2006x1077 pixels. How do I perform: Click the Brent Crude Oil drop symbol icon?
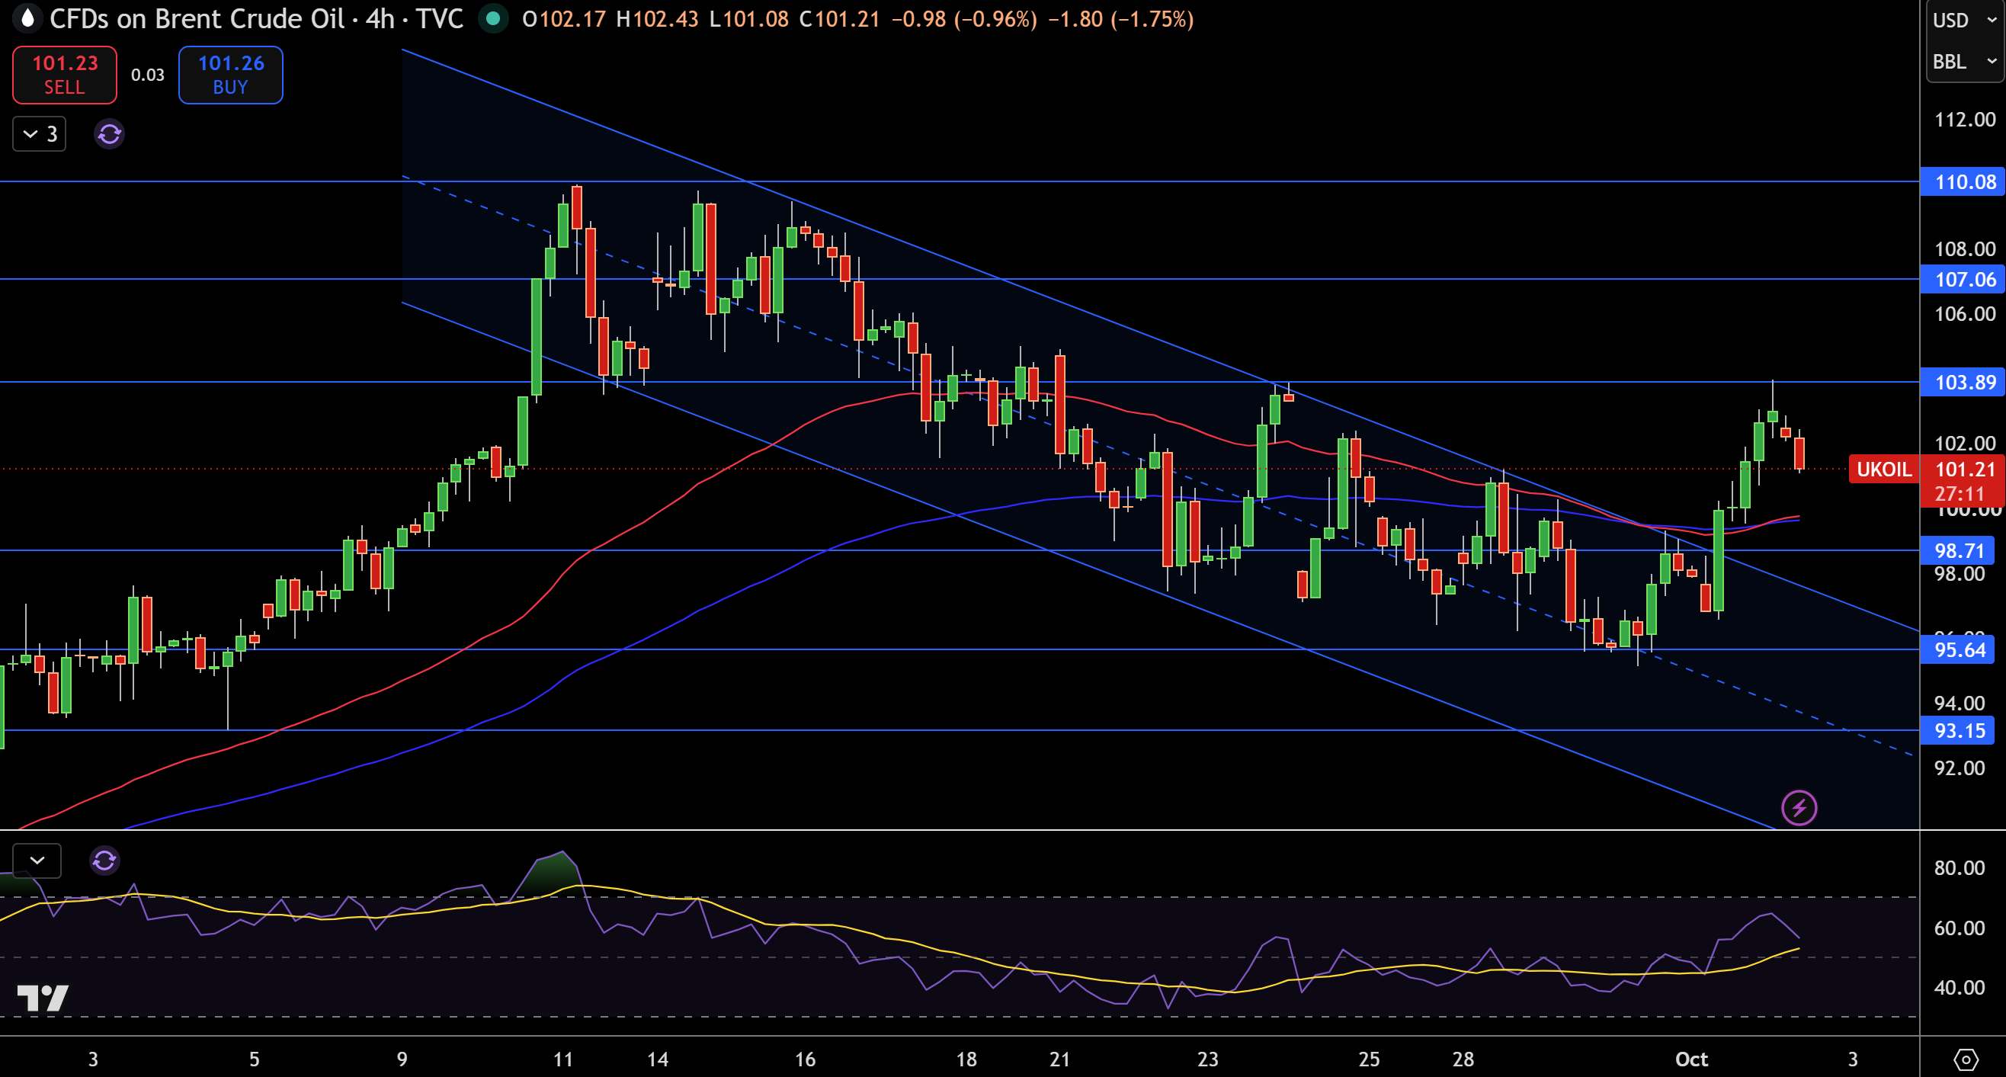click(x=27, y=18)
